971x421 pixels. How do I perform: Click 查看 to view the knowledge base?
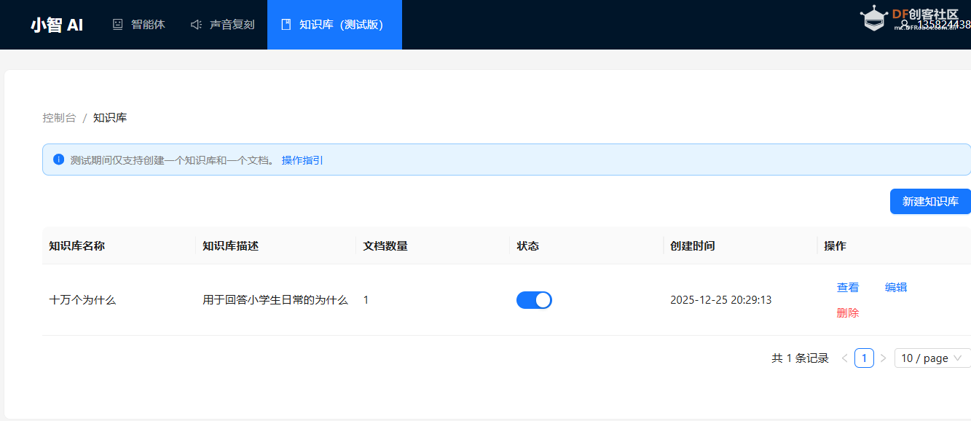[848, 287]
